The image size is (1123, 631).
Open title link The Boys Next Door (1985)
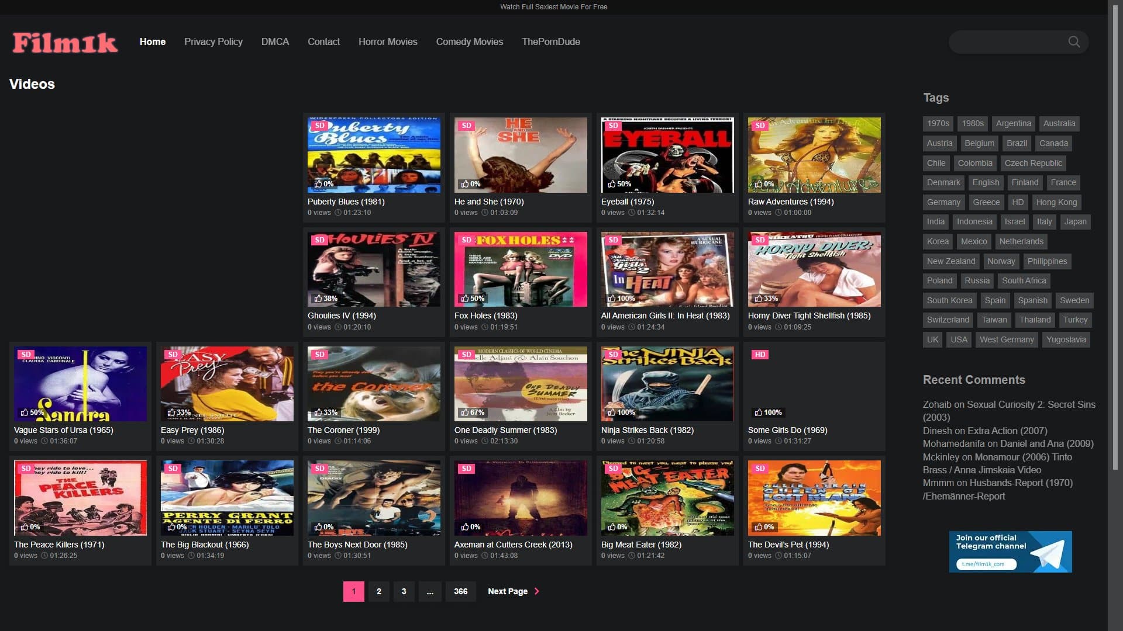tap(357, 545)
